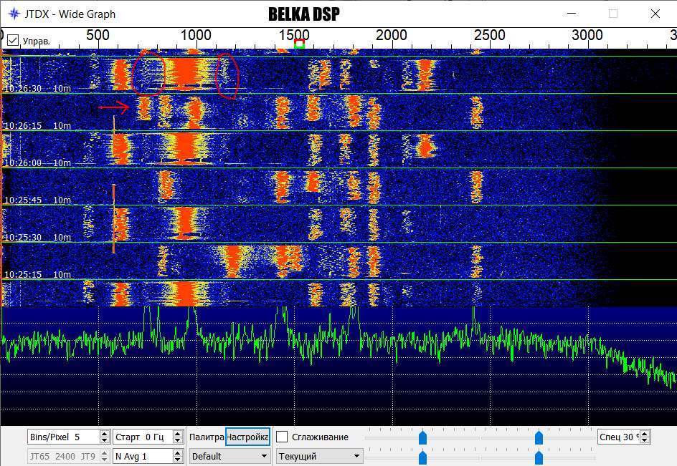Click inside the Старт 0 Гц field
Image resolution: width=677 pixels, height=466 pixels.
143,437
